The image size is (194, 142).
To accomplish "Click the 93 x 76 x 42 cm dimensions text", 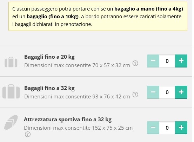I will coord(111,97).
